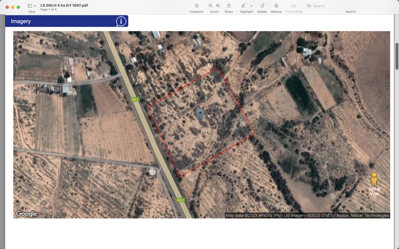Click the blue location pin on map
The image size is (399, 249).
click(200, 114)
